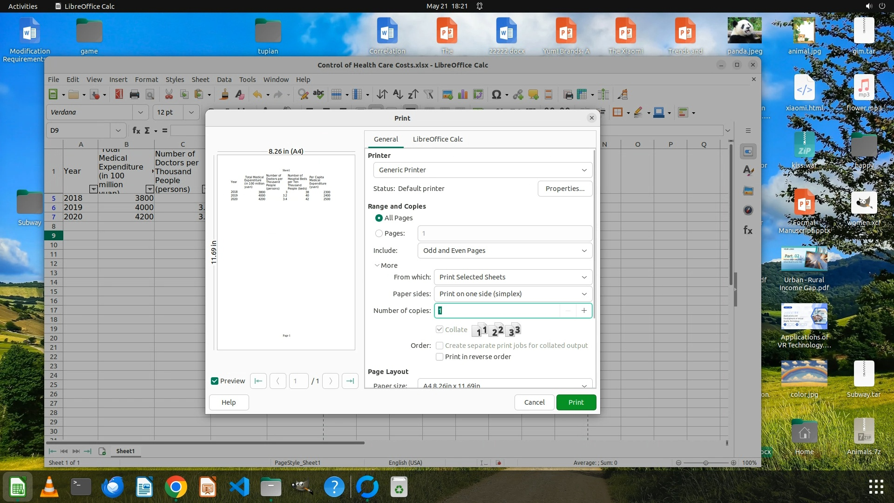Open Special Character omega icon

(496, 95)
